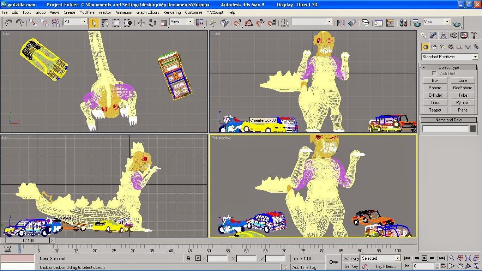482x271 pixels.
Task: Open the MAXScript menu
Action: (x=215, y=12)
